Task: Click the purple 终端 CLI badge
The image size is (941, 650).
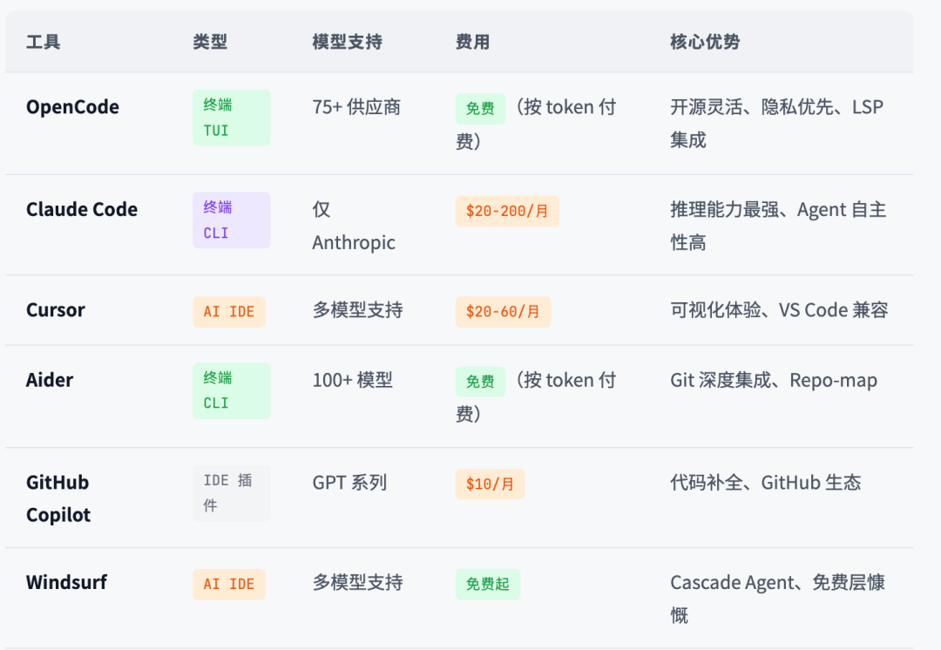Action: coord(231,220)
